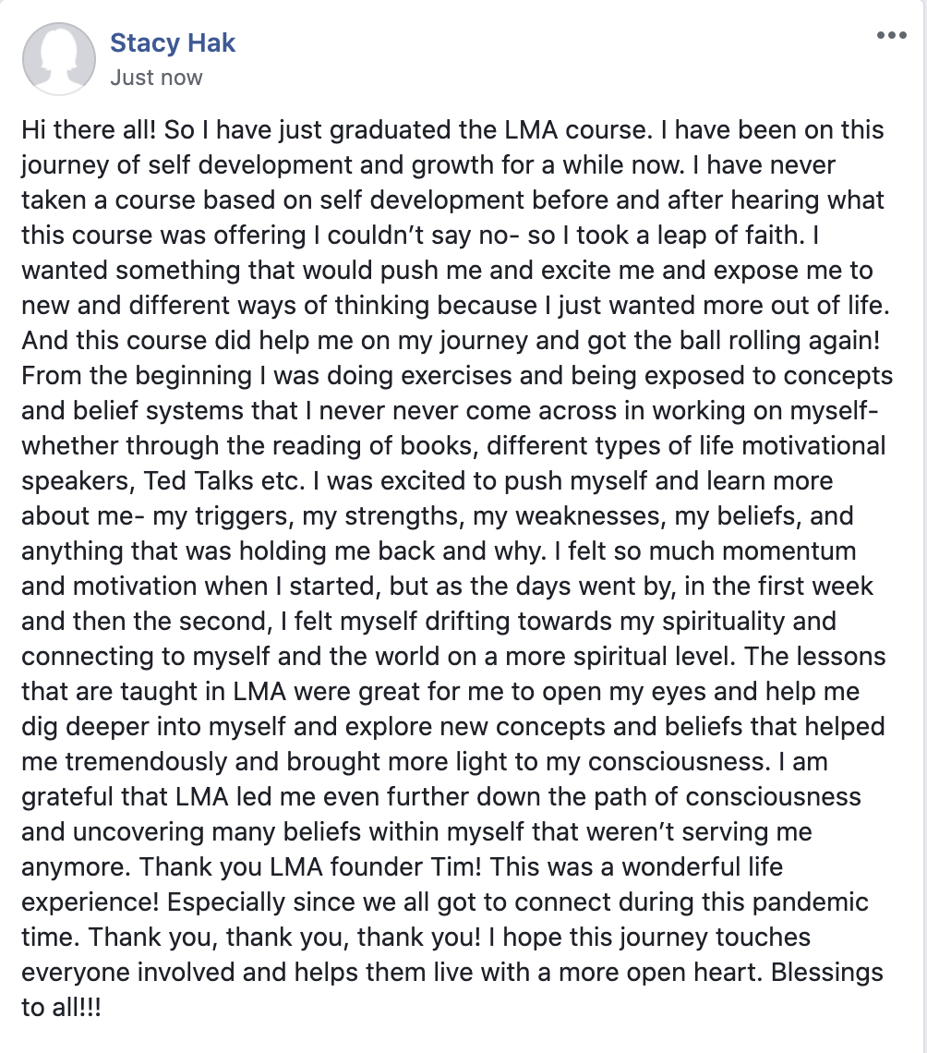Image resolution: width=927 pixels, height=1053 pixels.
Task: Open the three-dot post options menu
Action: coord(891,36)
